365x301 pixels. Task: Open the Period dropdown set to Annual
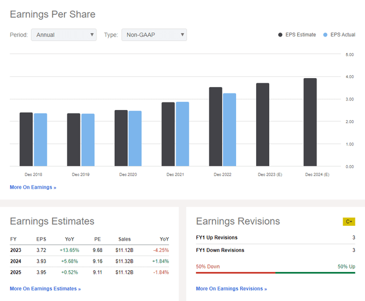pyautogui.click(x=63, y=35)
